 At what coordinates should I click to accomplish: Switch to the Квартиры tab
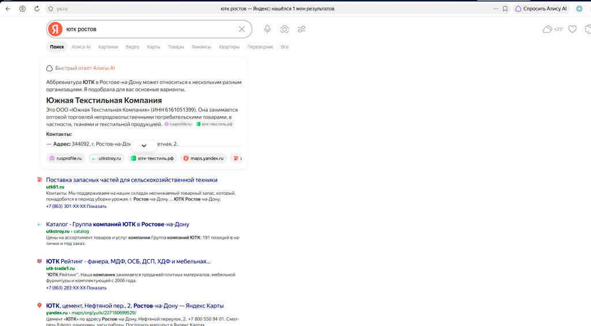pyautogui.click(x=229, y=47)
